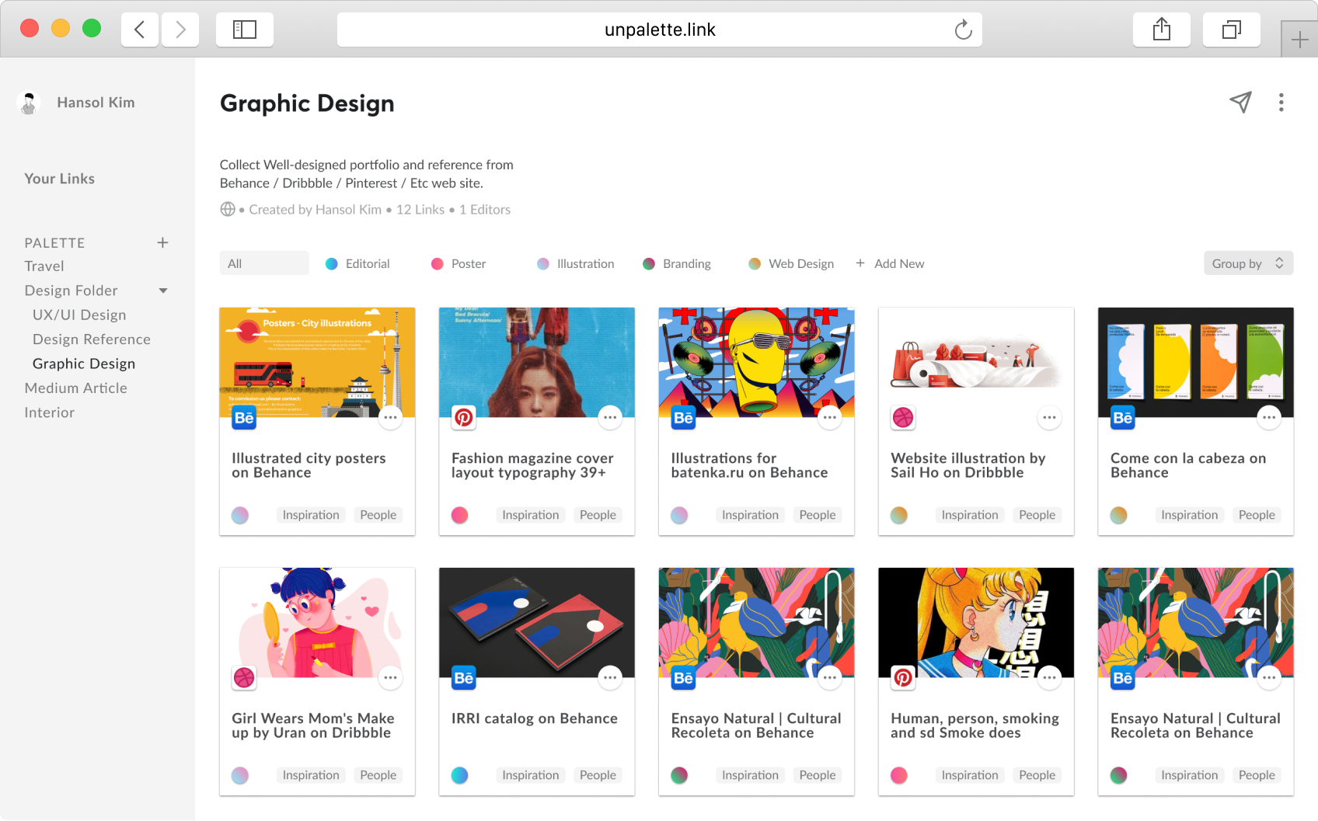The image size is (1318, 821).
Task: Filter by Editorial category
Action: point(357,263)
